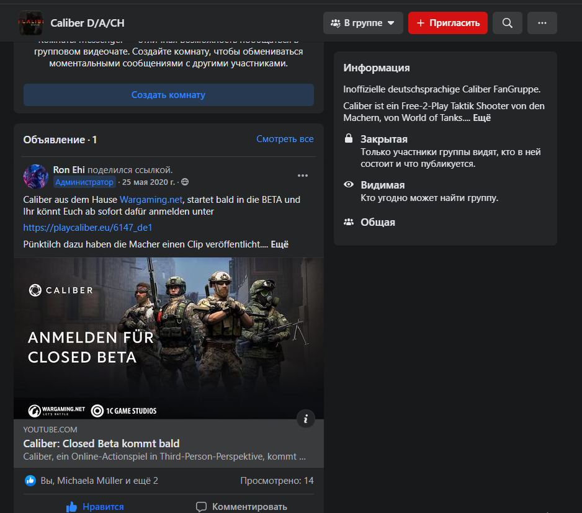582x513 pixels.
Task: Open the Wargaming.net link in post
Action: coord(151,200)
